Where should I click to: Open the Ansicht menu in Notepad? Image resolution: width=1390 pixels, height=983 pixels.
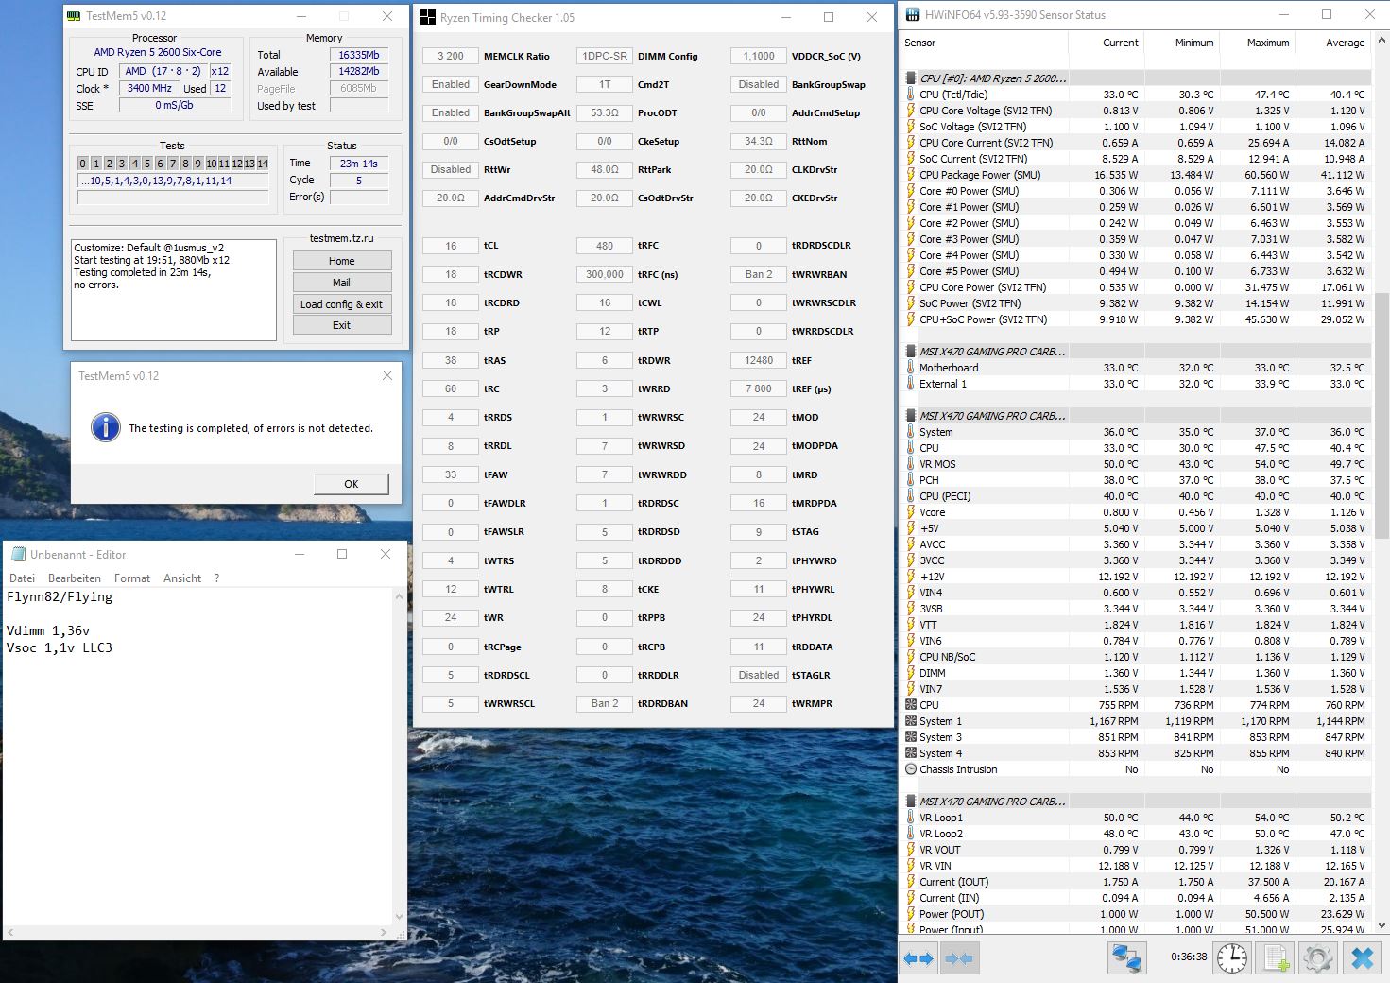182,578
